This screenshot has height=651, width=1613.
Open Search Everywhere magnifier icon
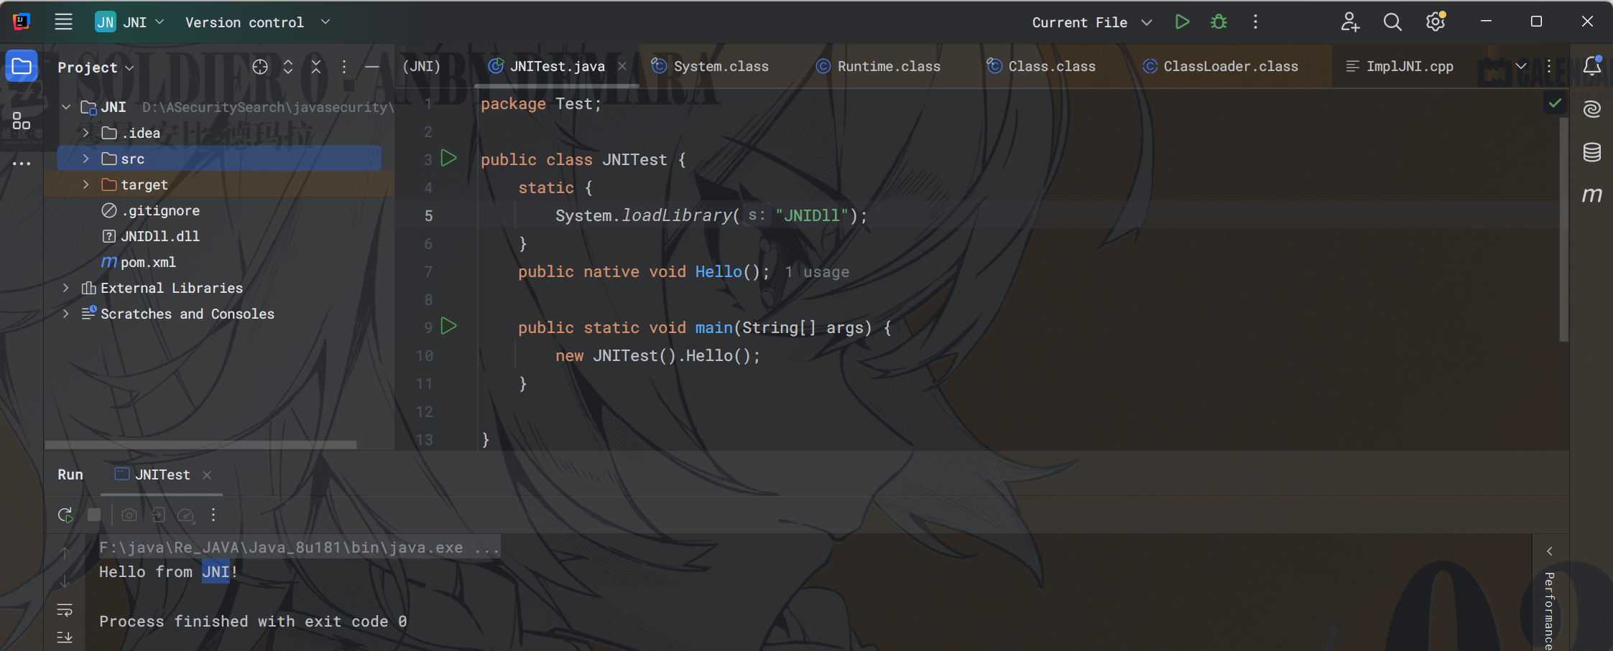tap(1392, 22)
